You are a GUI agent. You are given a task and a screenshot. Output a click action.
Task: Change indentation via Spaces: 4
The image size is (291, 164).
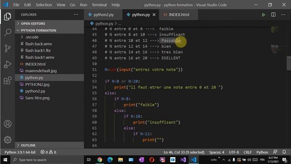(216, 152)
